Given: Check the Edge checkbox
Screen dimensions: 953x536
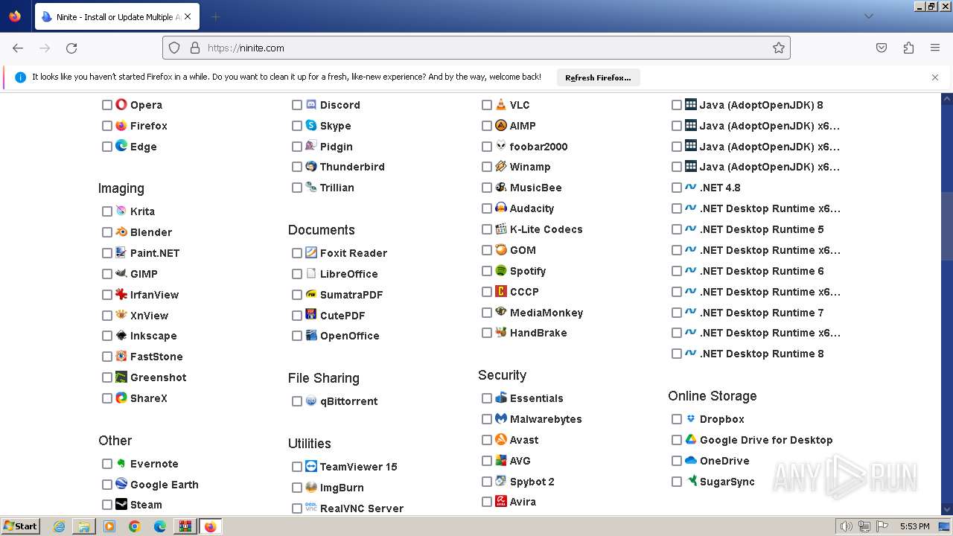Looking at the screenshot, I should point(107,147).
